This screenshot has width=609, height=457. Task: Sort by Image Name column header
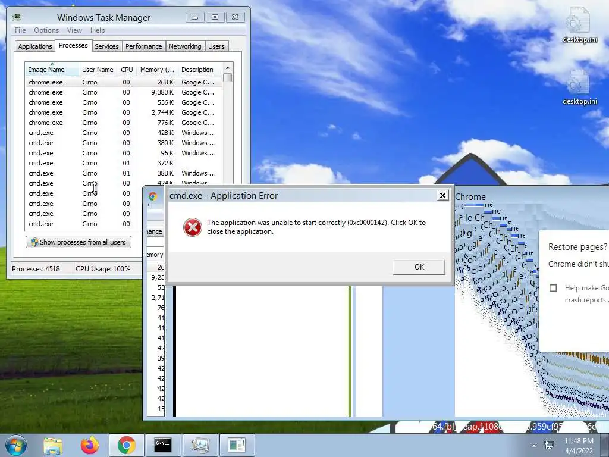coord(52,70)
